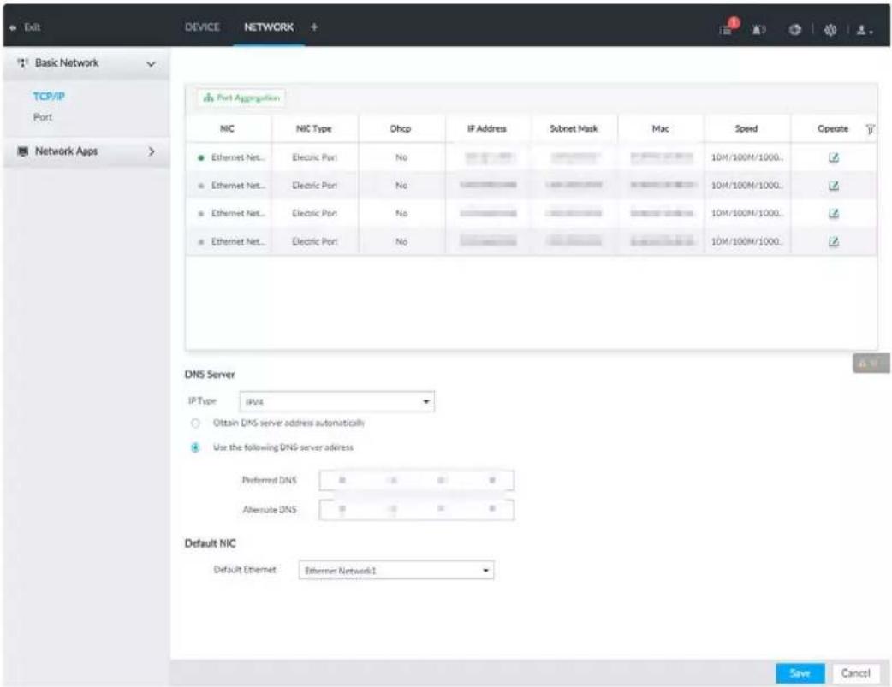The height and width of the screenshot is (687, 892).
Task: Open the alert list with red badge
Action: click(x=728, y=27)
